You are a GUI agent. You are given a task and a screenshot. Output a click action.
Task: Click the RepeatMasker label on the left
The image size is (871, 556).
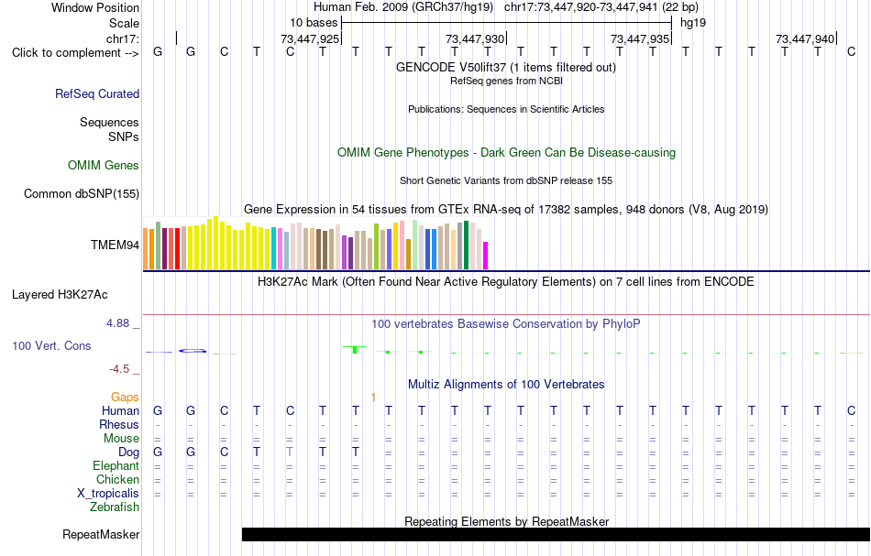[101, 534]
